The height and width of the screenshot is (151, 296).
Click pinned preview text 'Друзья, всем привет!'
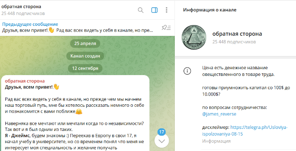point(25,30)
